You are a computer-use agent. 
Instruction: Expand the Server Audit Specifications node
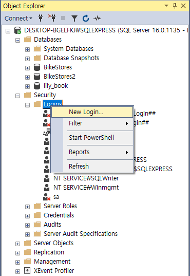(x=27, y=235)
